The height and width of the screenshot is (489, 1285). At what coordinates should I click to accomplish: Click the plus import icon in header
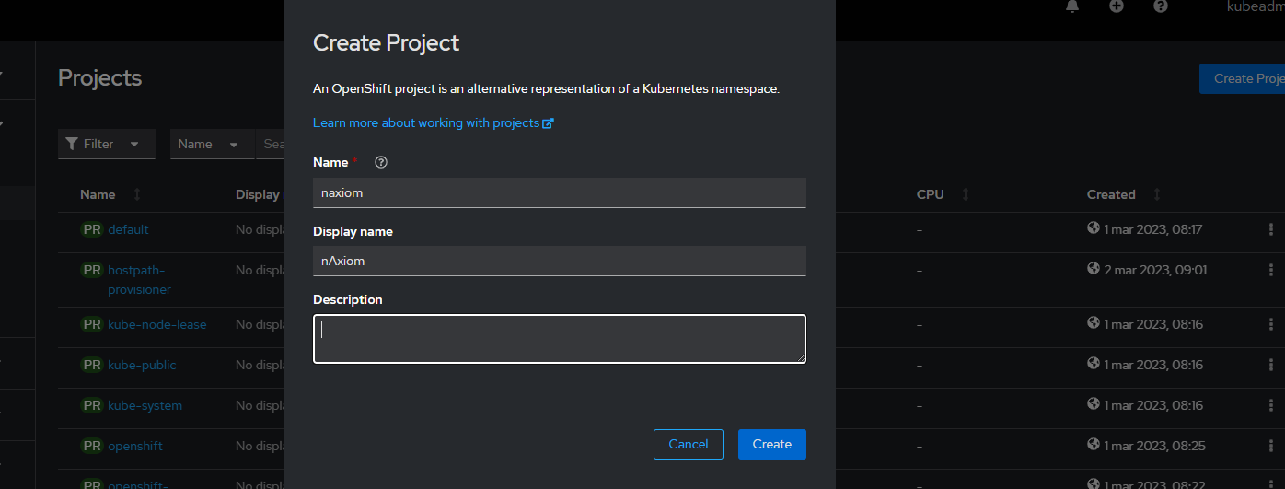(x=1117, y=6)
